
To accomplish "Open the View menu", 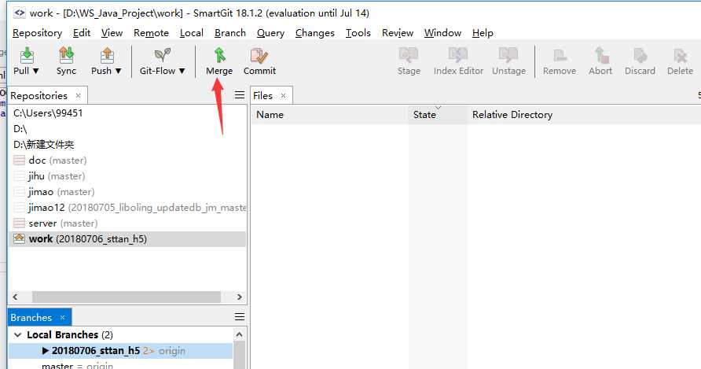I will click(112, 33).
